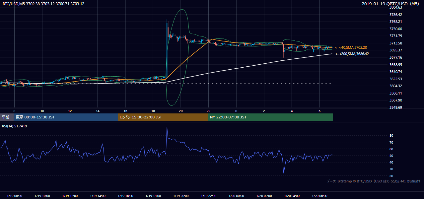Click the 1/20 04:00 time label

click(x=292, y=196)
